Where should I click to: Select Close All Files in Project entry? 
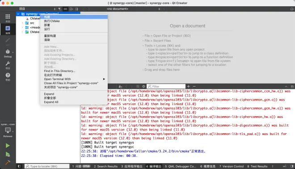point(74,83)
